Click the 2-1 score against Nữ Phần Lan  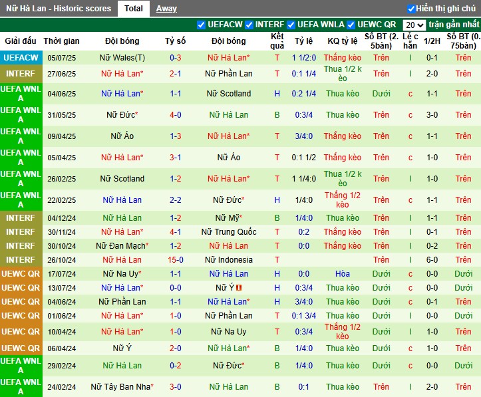(176, 74)
